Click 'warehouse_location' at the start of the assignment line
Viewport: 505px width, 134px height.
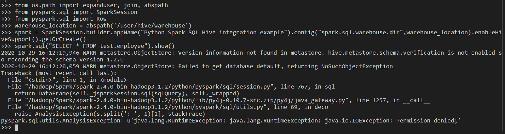point(45,26)
